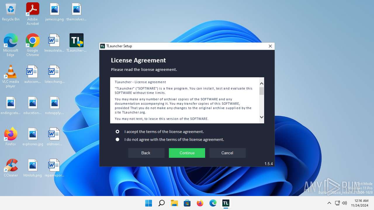The image size is (374, 210).
Task: Select the noteapply image file icon
Action: pos(55,106)
